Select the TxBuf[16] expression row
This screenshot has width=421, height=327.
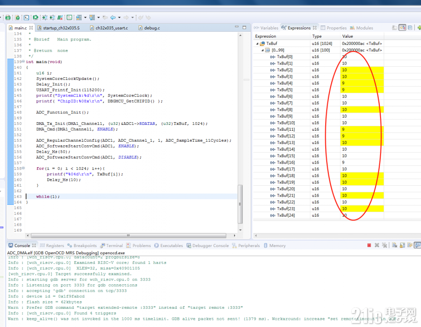pyautogui.click(x=318, y=163)
